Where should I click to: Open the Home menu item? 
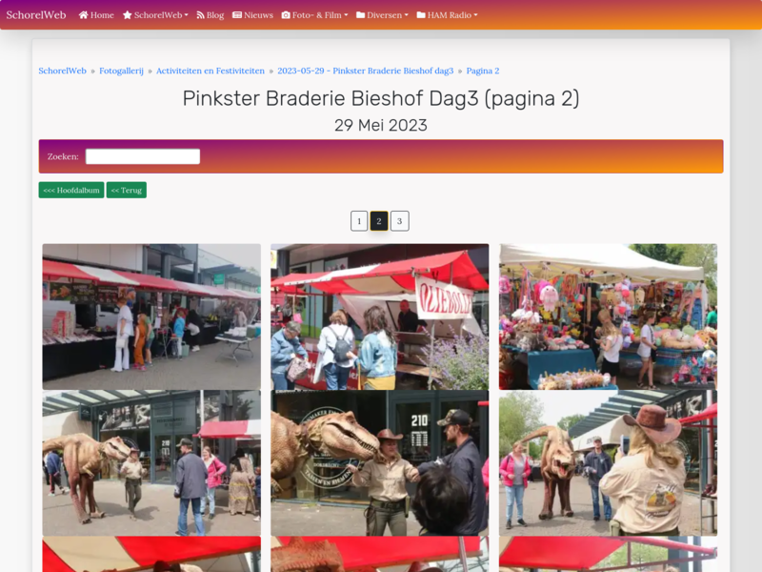pos(96,15)
